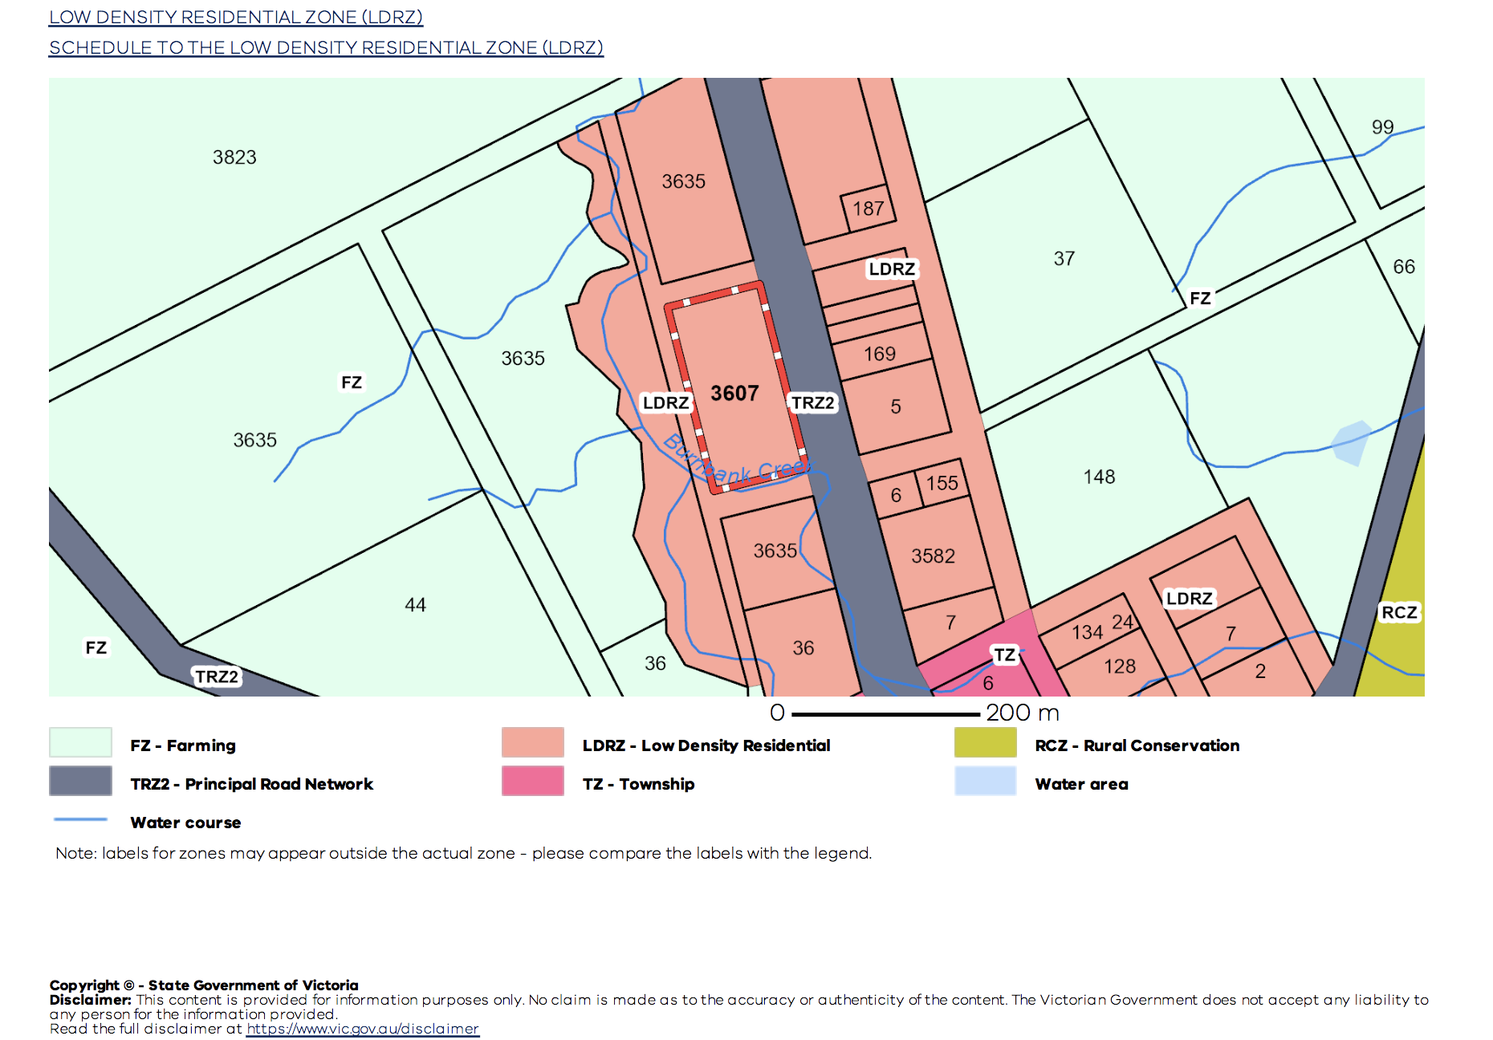Click the parcel number 44

pyautogui.click(x=415, y=605)
